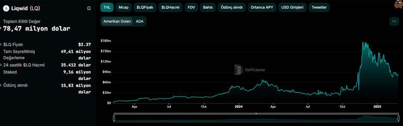Image resolution: width=403 pixels, height=126 pixels.
Task: Click the TVL peak on chart line
Action: [363, 42]
